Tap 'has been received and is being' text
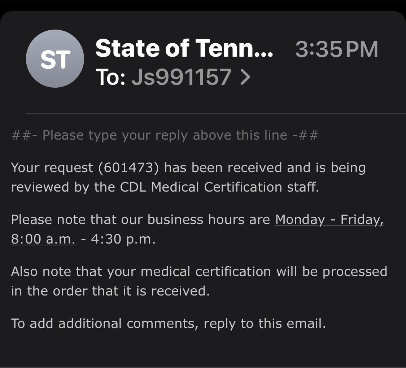The height and width of the screenshot is (368, 406). tap(265, 168)
